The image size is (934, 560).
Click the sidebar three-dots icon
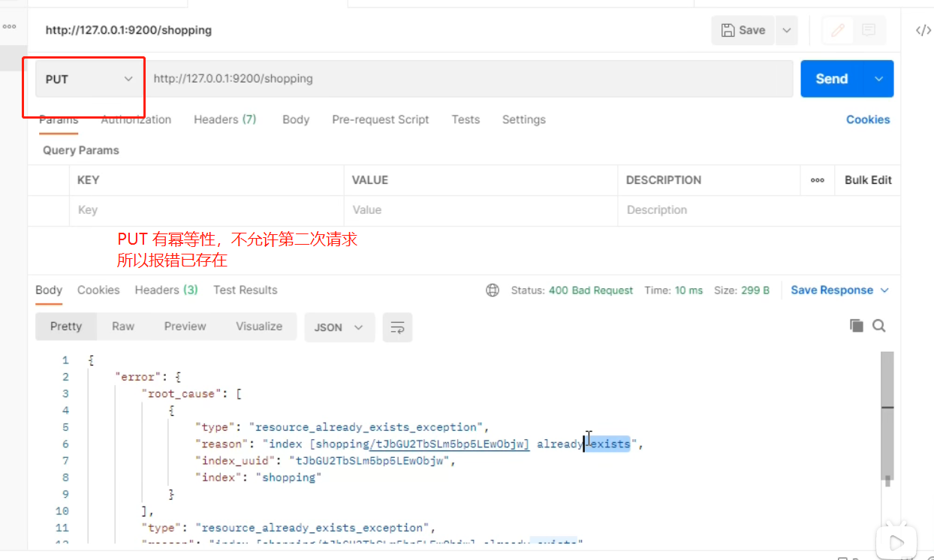(9, 26)
